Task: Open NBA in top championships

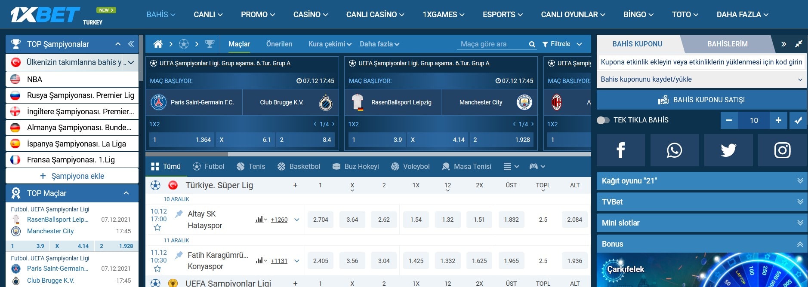Action: (72, 79)
